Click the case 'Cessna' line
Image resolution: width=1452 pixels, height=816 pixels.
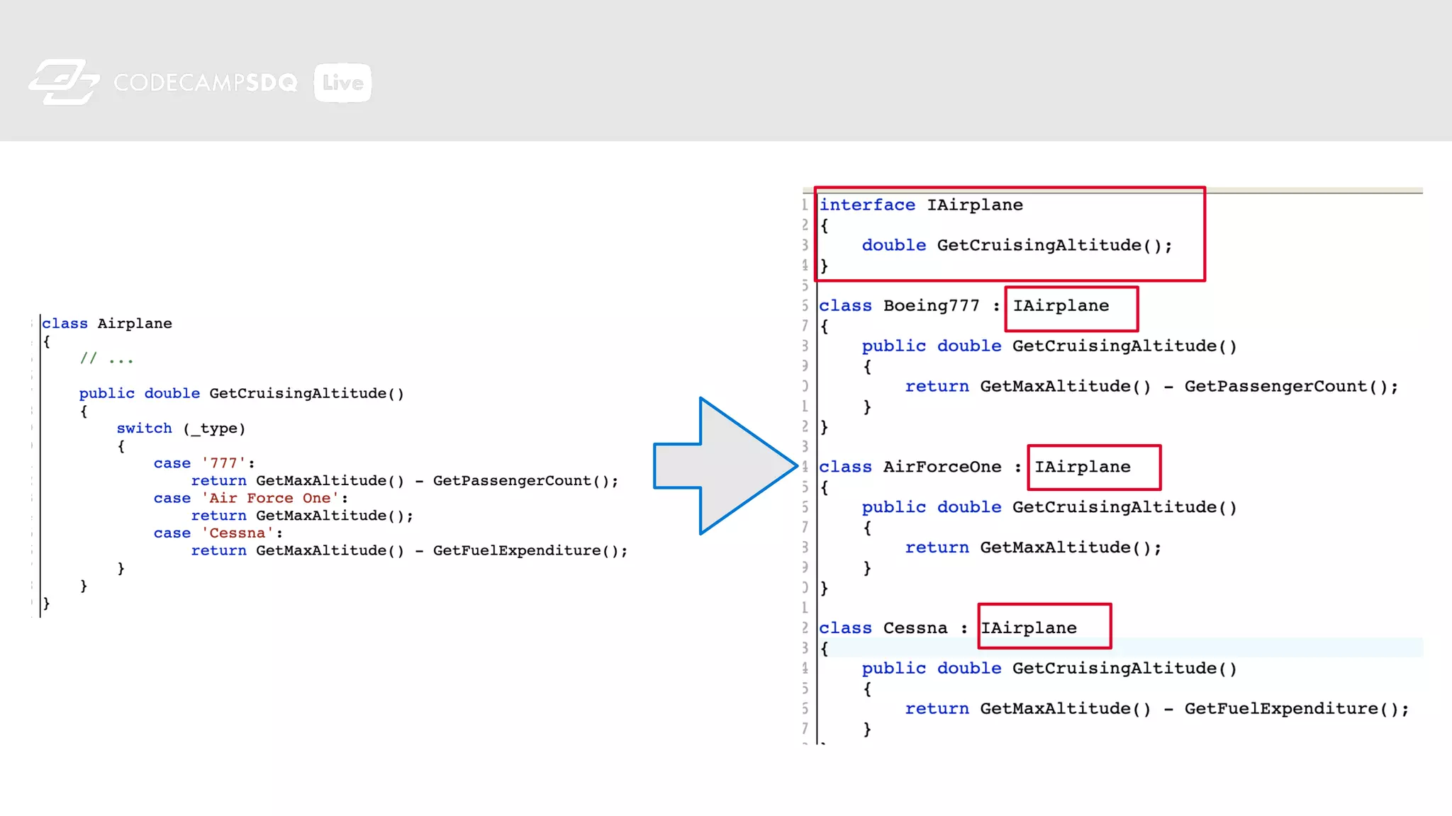tap(218, 533)
